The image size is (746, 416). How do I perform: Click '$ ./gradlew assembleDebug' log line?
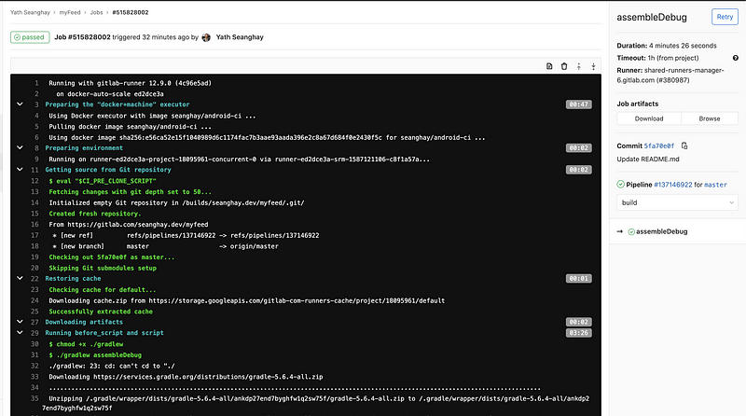95,354
